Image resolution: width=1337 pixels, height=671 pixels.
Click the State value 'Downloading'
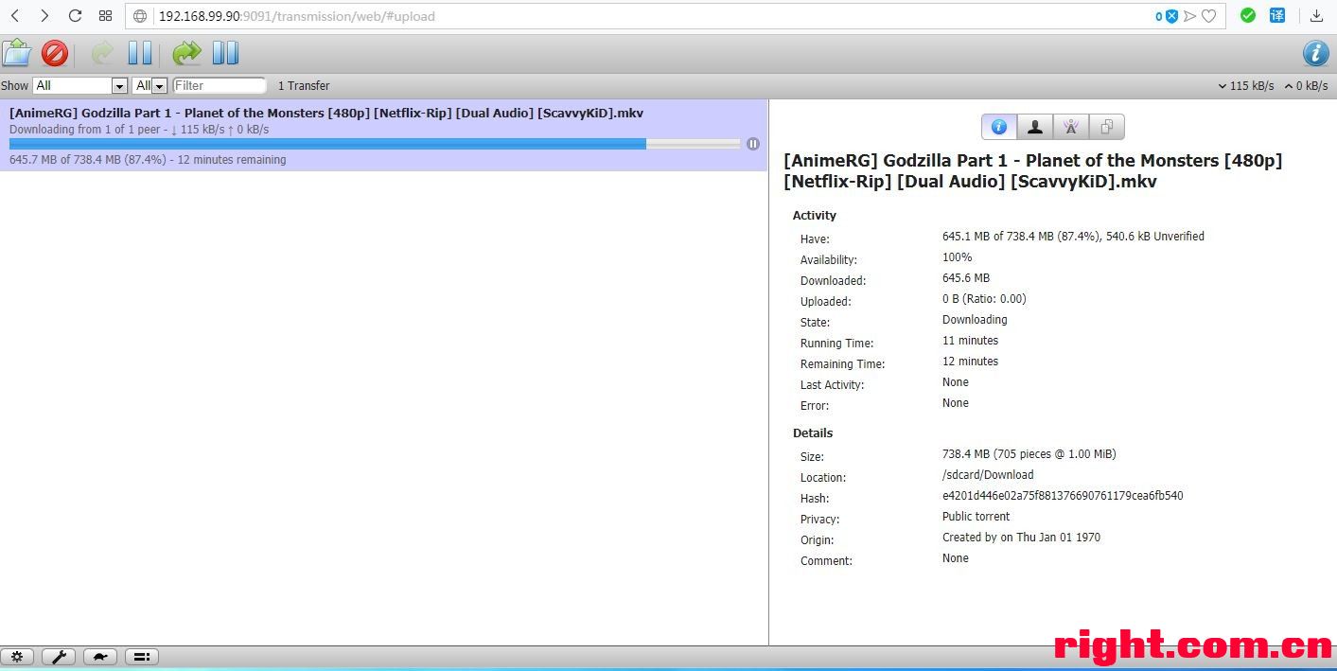(x=975, y=320)
